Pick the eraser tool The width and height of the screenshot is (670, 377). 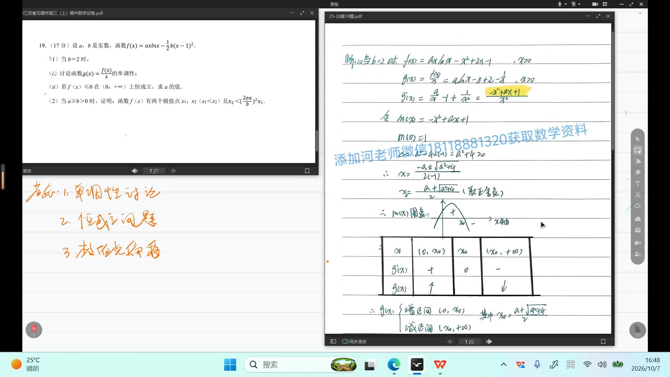click(638, 172)
